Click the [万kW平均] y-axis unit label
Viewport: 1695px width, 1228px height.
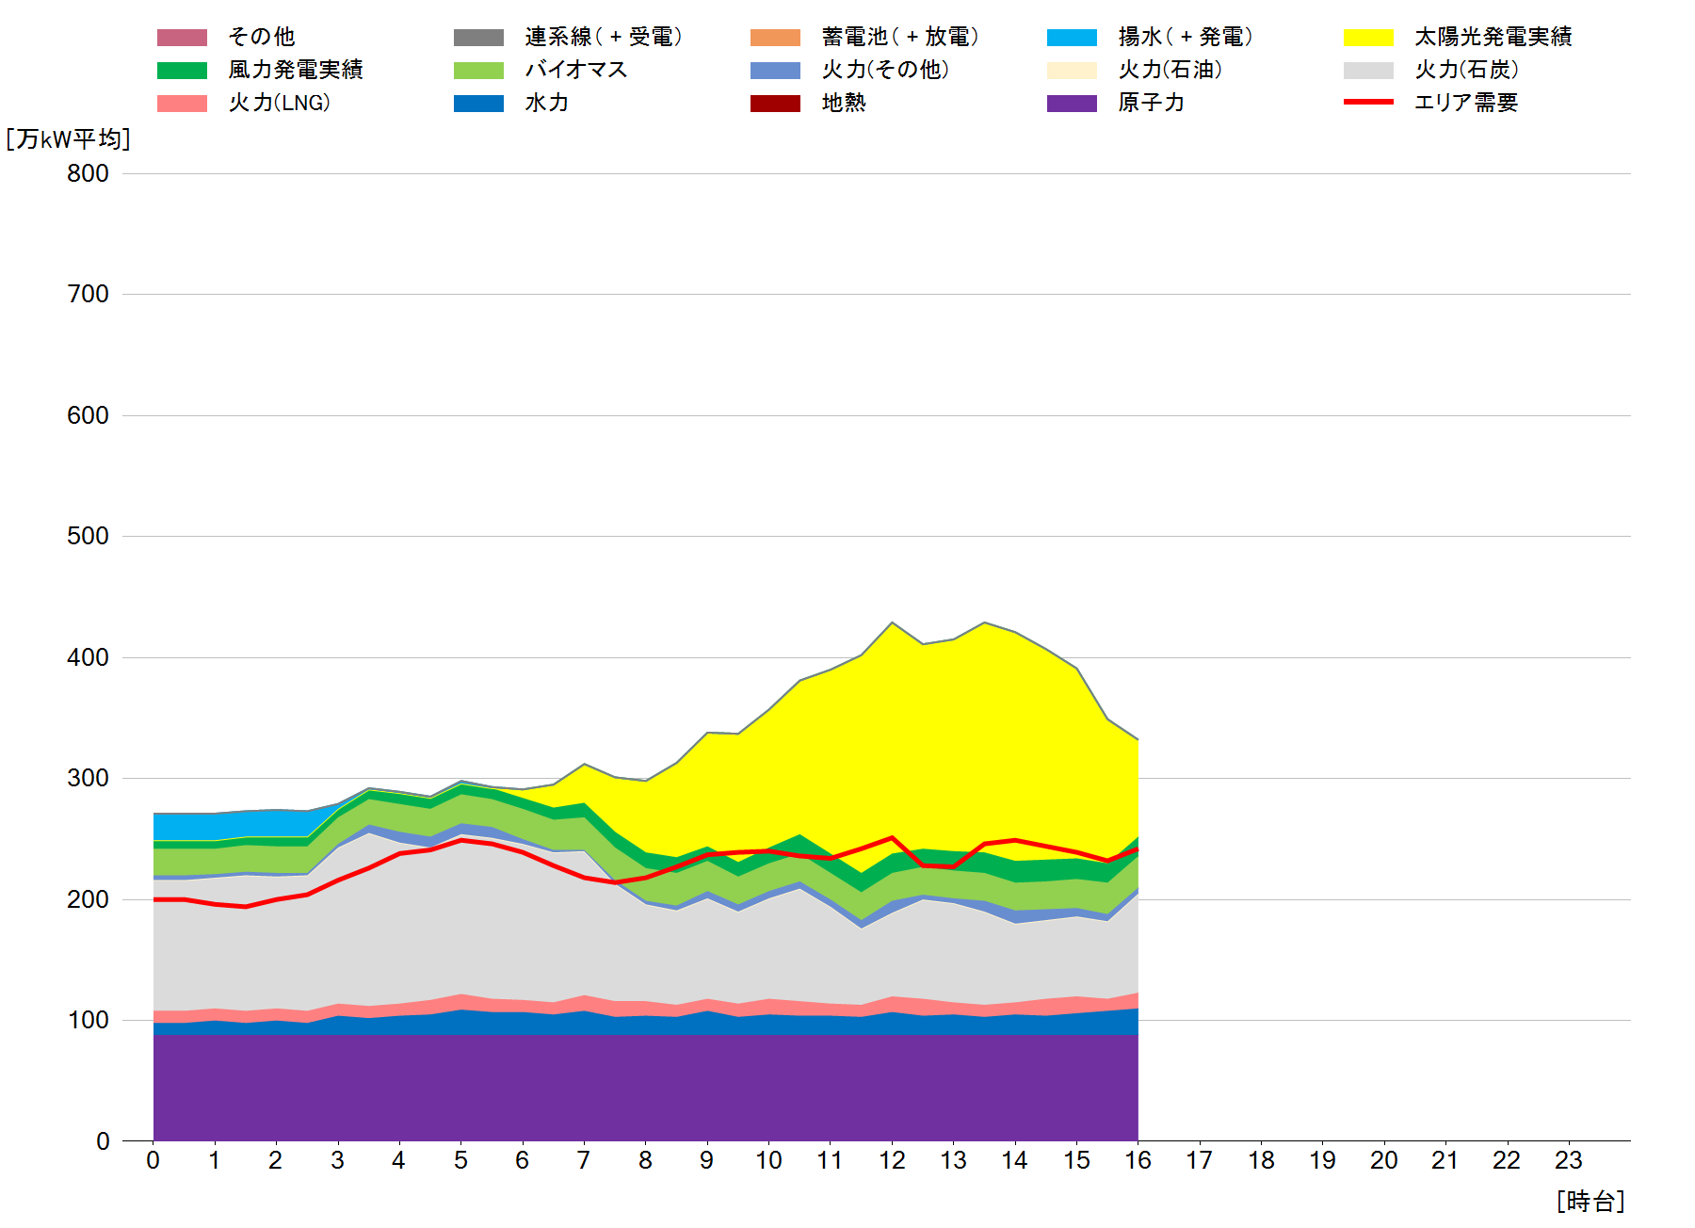click(68, 139)
